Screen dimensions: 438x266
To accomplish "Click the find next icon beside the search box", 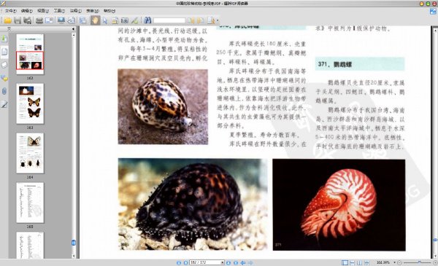I will pos(200,20).
